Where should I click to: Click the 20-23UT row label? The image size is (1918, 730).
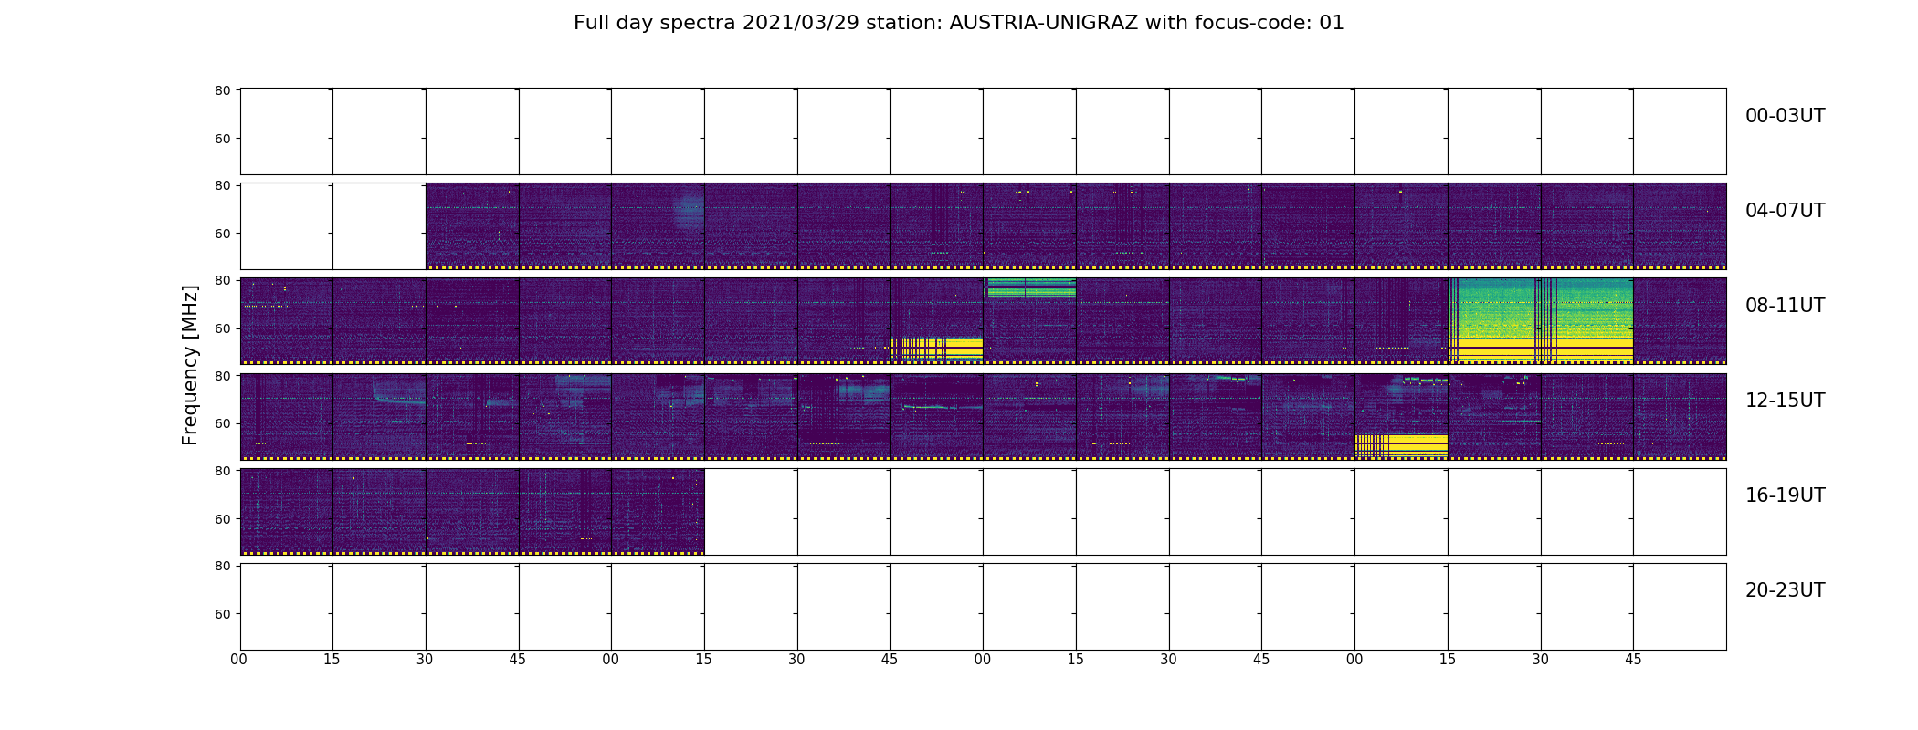pyautogui.click(x=1785, y=590)
